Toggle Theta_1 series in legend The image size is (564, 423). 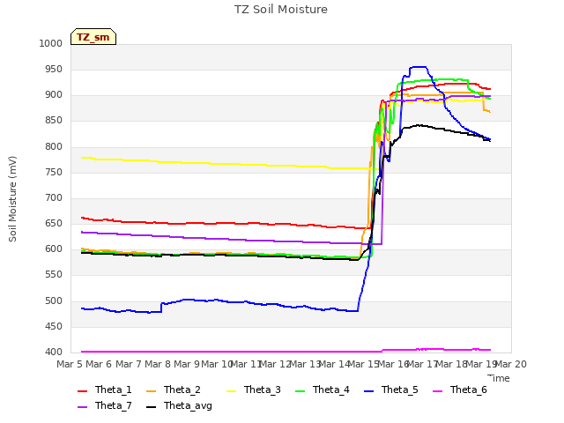pos(105,390)
